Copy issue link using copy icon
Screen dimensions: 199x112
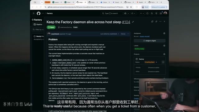point(152,21)
